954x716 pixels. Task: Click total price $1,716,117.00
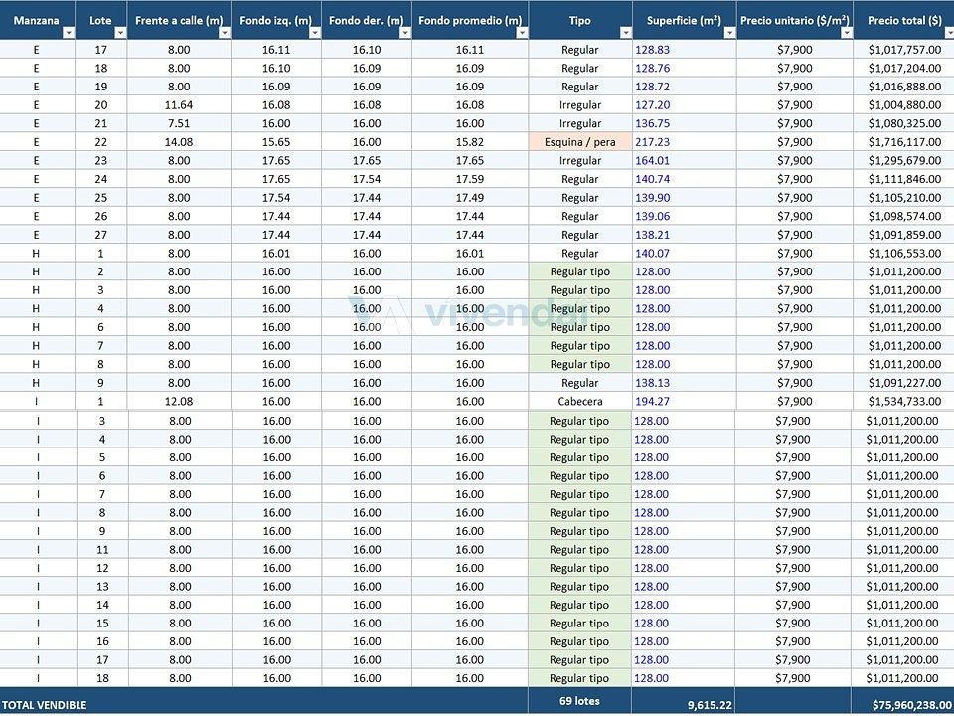pos(904,142)
